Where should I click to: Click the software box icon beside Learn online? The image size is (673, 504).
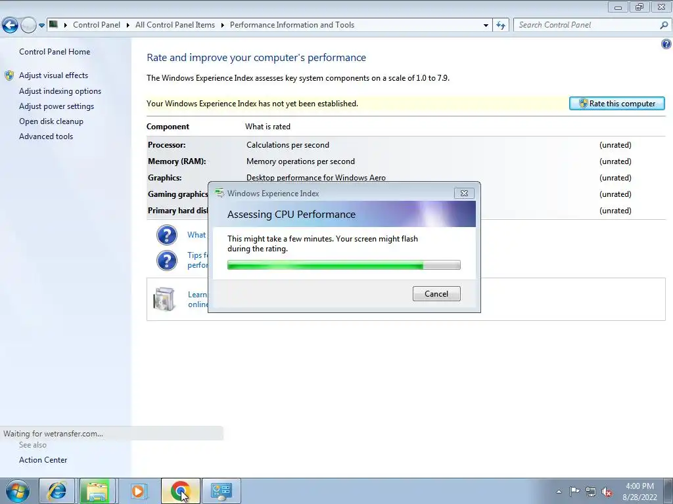[x=164, y=299]
